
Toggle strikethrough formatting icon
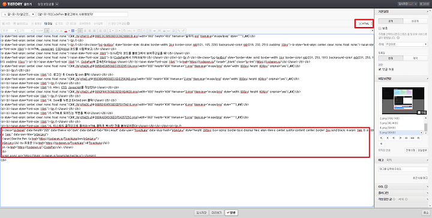pyautogui.click(x=61, y=31)
